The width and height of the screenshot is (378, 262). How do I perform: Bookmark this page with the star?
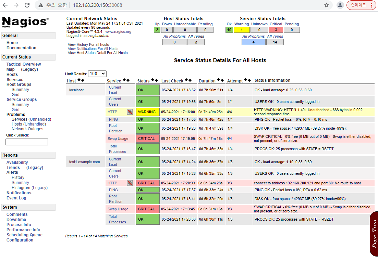coord(326,5)
